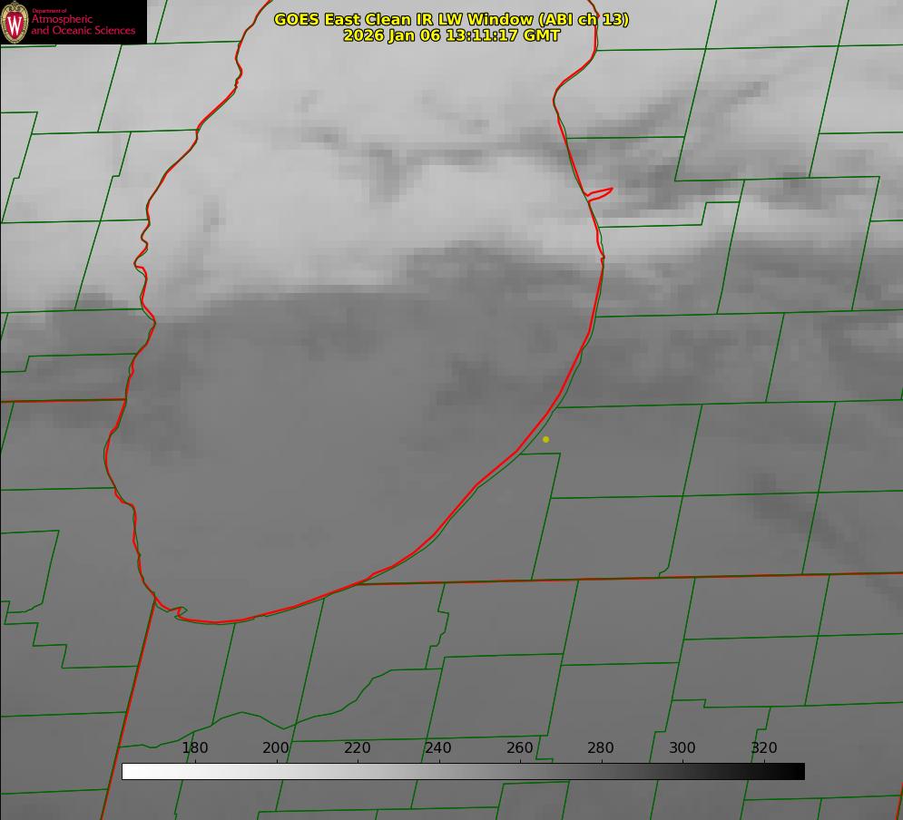The height and width of the screenshot is (820, 903).
Task: Click the 240 label on the colorbar
Action: [x=438, y=748]
